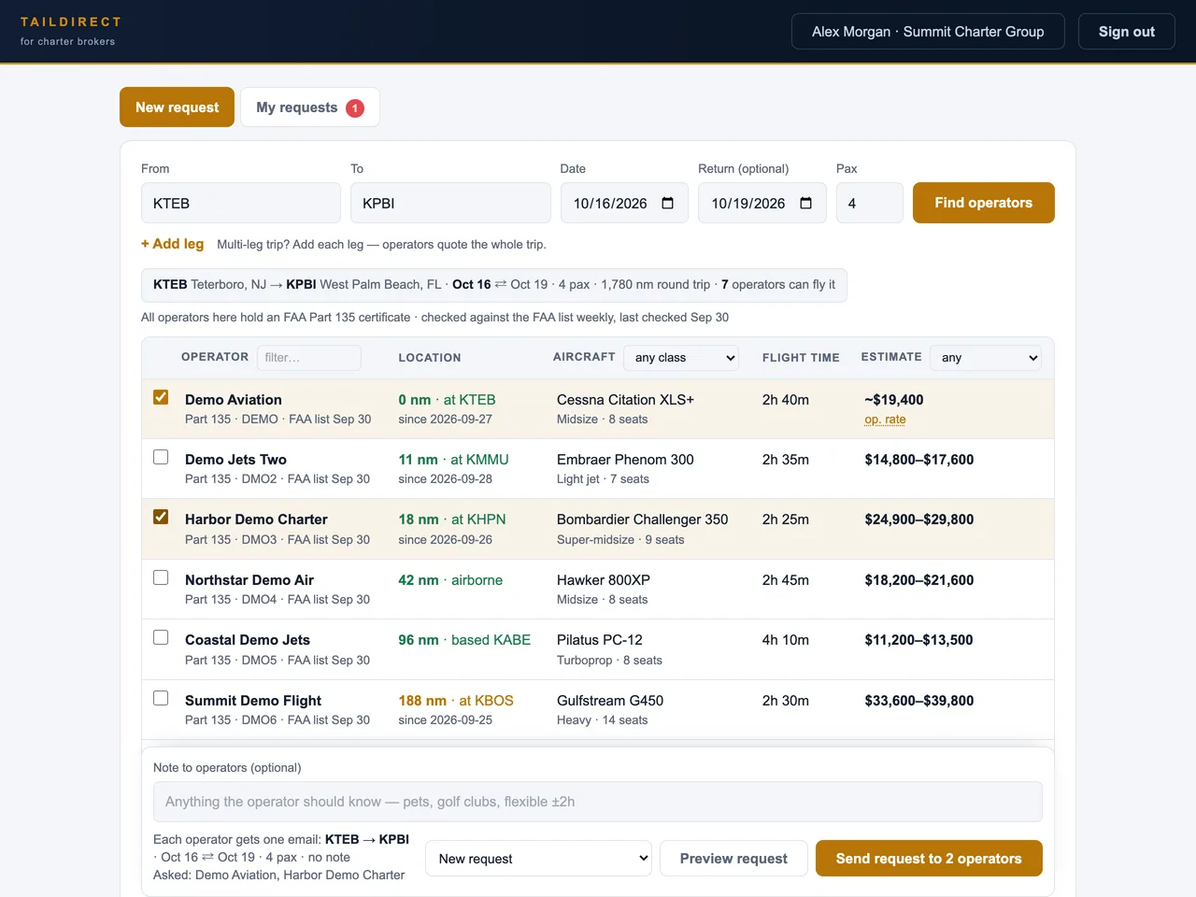Click the '188 nm · at KBOS' location
Screen dimensions: 1196x897
coord(456,701)
